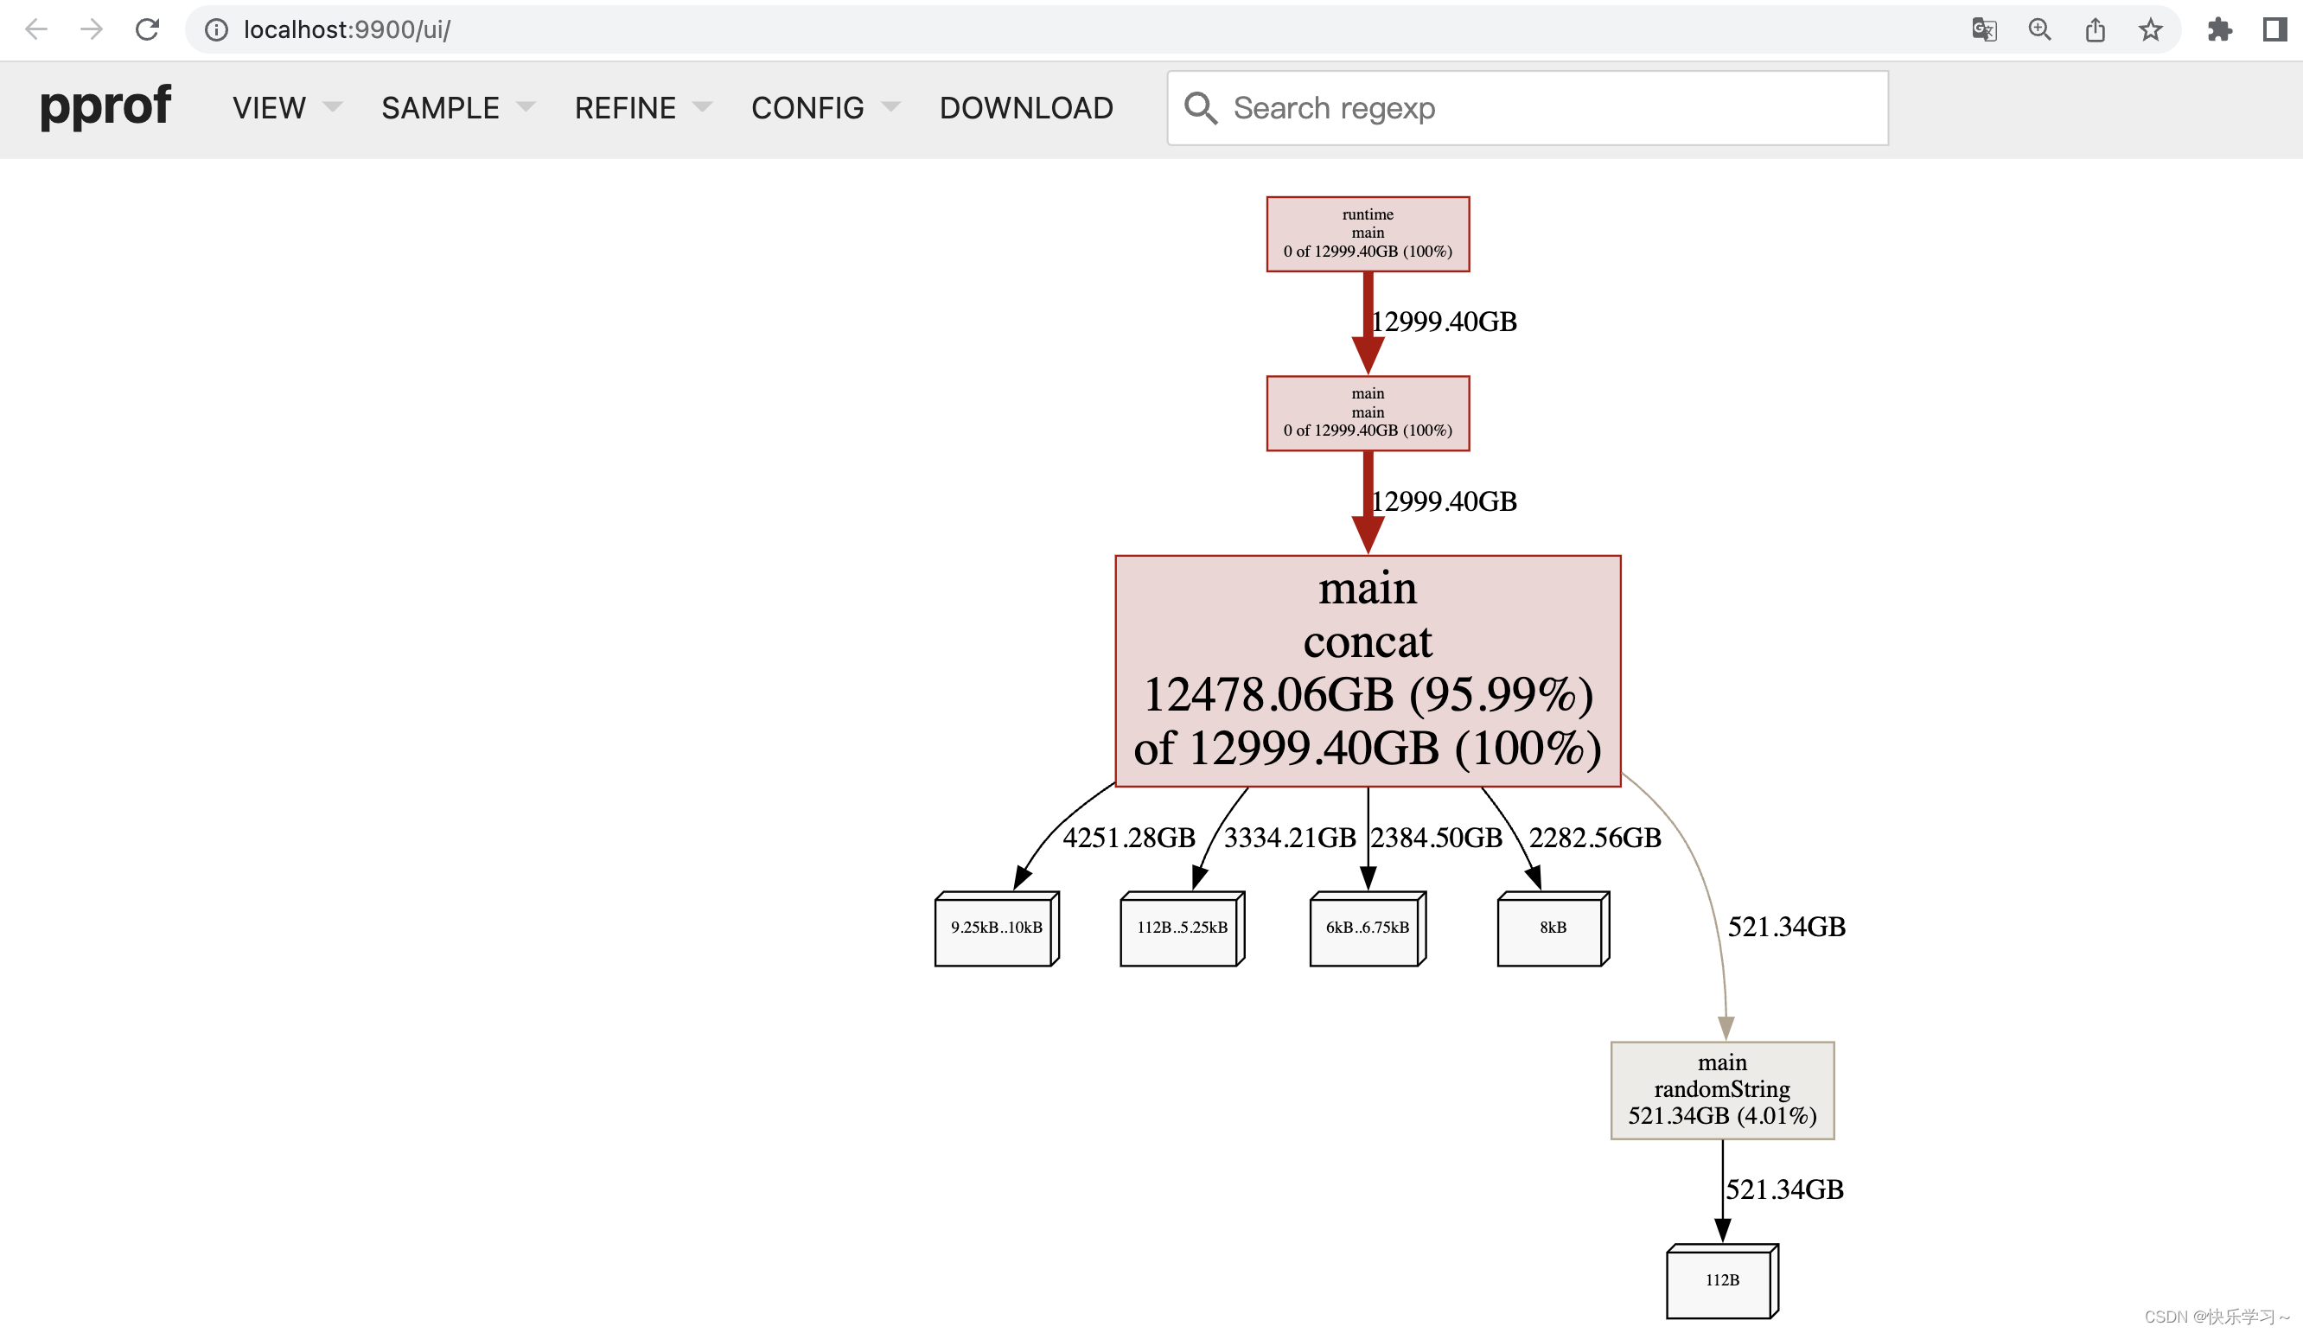Select the main randomString node
The height and width of the screenshot is (1333, 2303).
[x=1723, y=1090]
